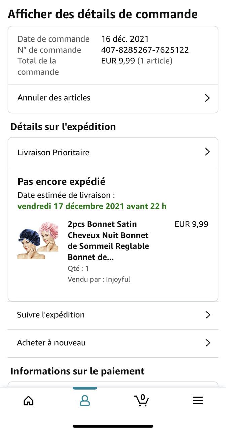Open the hamburger menu icon
This screenshot has height=432, width=226.
pos(198,401)
